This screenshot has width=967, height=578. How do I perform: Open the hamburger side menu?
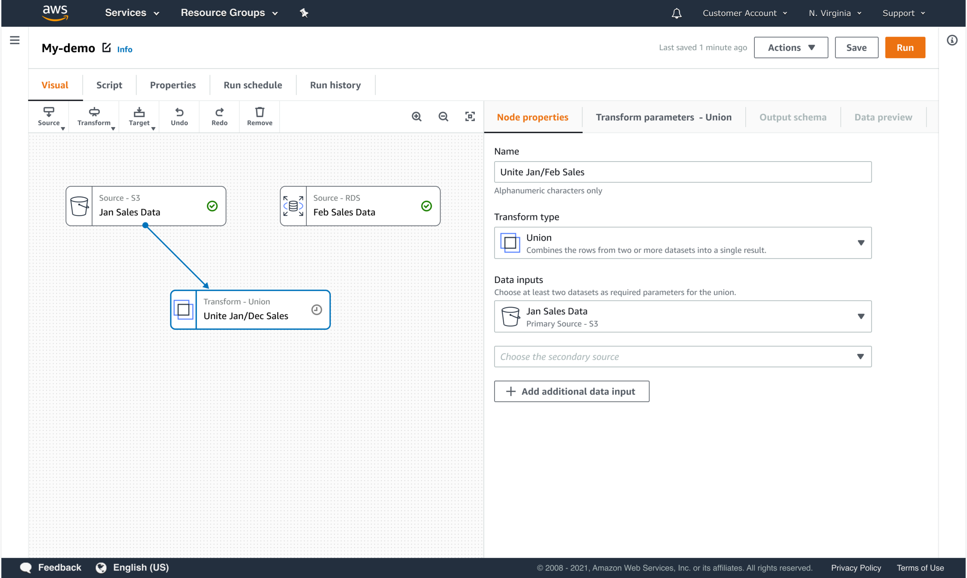[15, 40]
